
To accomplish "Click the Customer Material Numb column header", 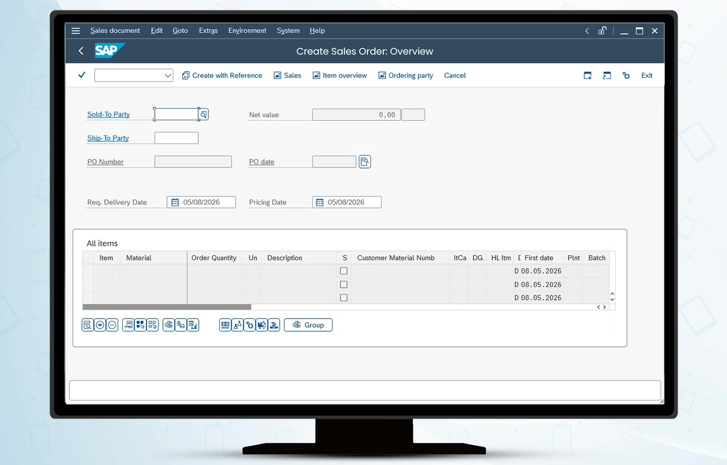I will point(400,258).
